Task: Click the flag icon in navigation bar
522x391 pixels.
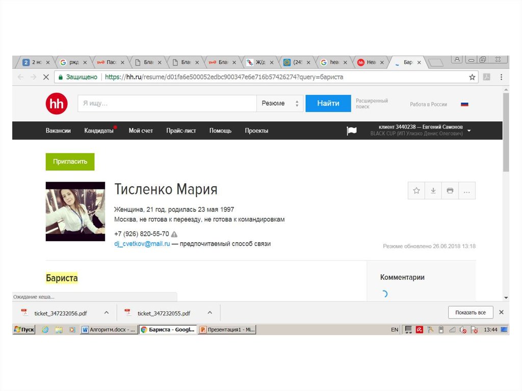Action: pyautogui.click(x=352, y=131)
